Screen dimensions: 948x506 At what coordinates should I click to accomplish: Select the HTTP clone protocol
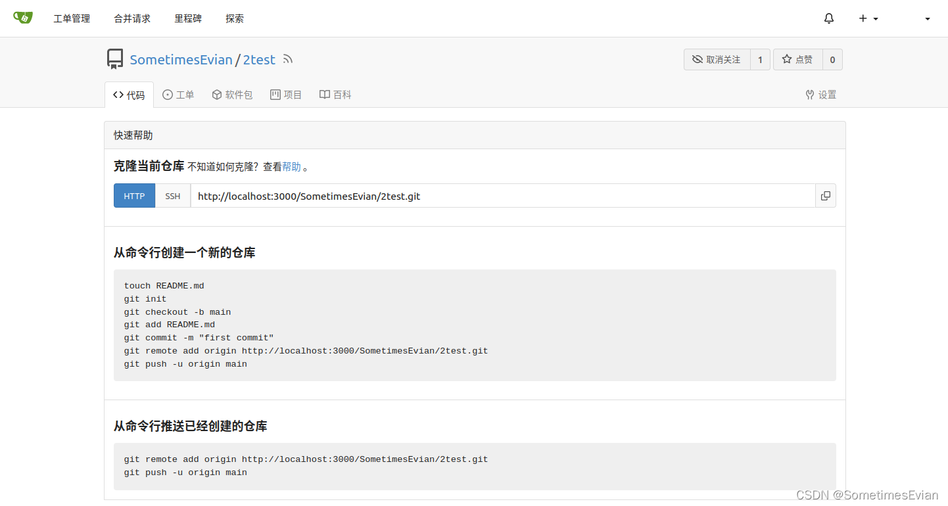click(x=134, y=196)
